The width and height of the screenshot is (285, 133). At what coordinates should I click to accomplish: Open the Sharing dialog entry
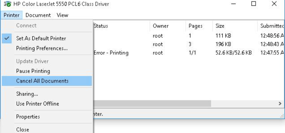tap(47, 94)
